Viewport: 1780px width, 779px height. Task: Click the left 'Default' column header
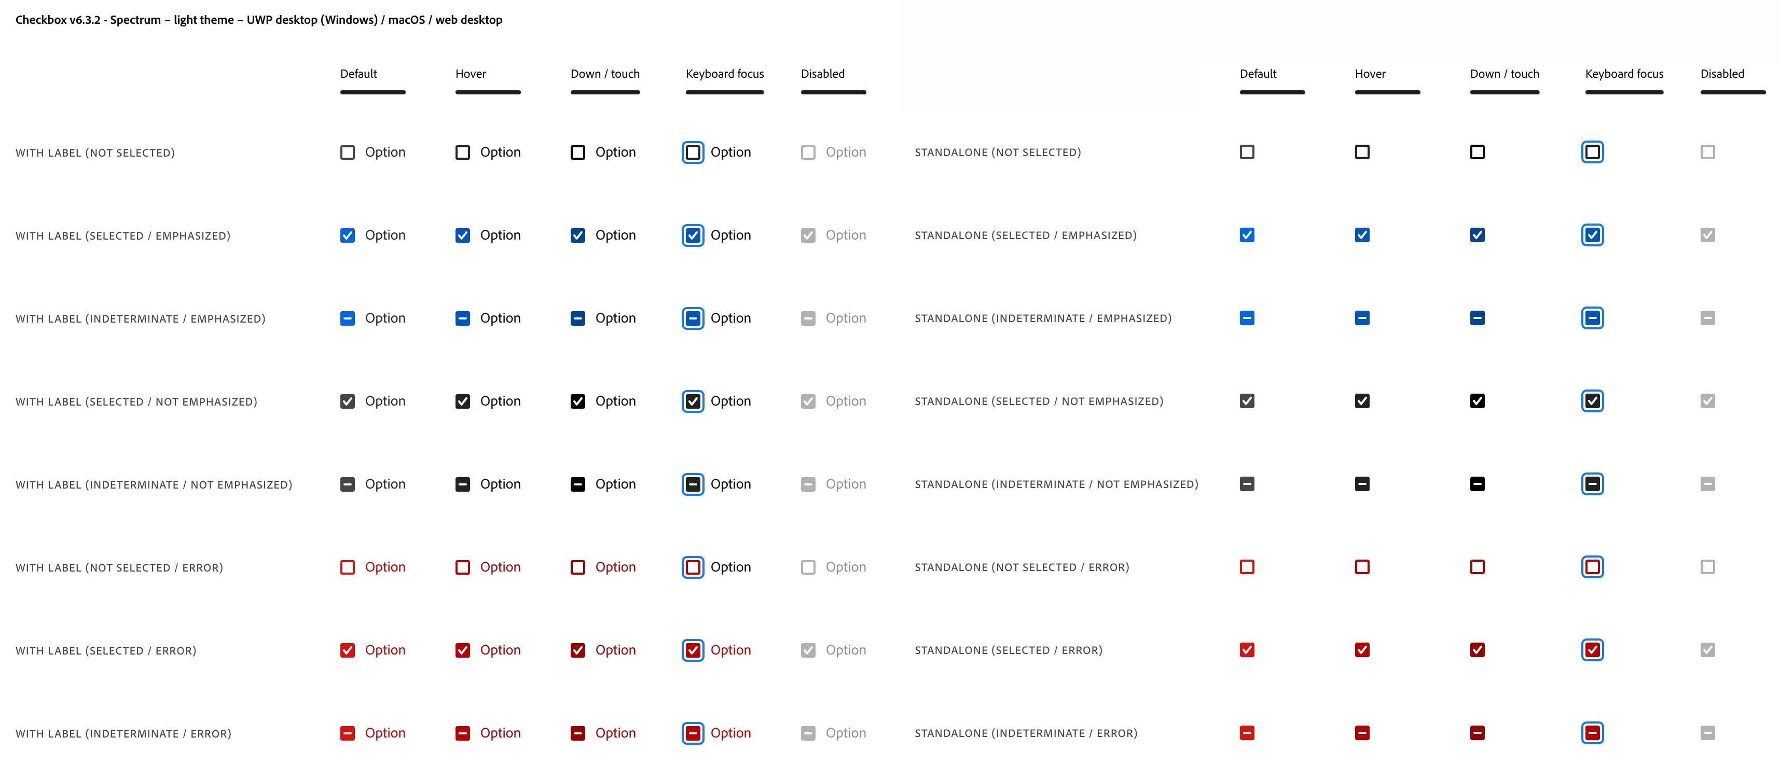click(x=358, y=74)
